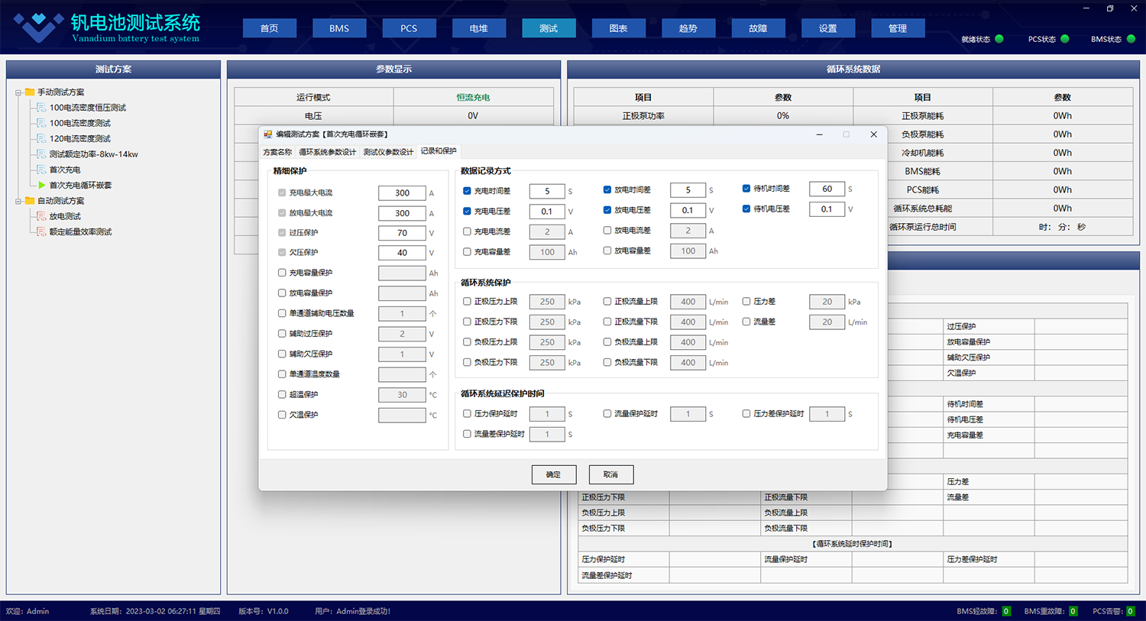
Task: Click script icon beside 100电流密度恒压测试
Action: 41,108
